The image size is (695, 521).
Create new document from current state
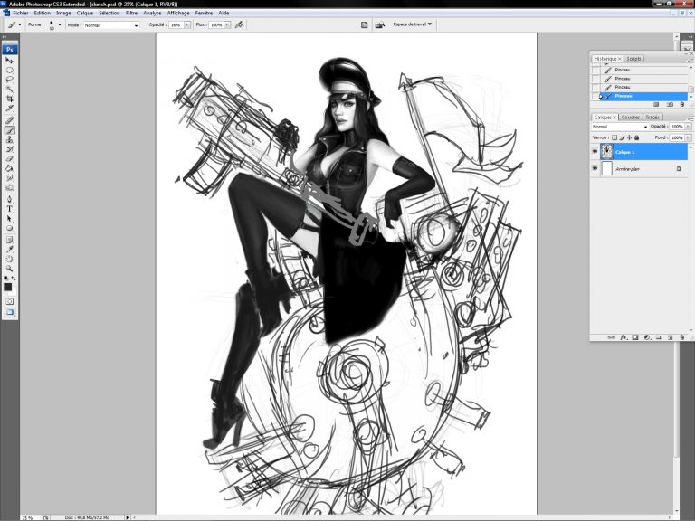(x=656, y=105)
